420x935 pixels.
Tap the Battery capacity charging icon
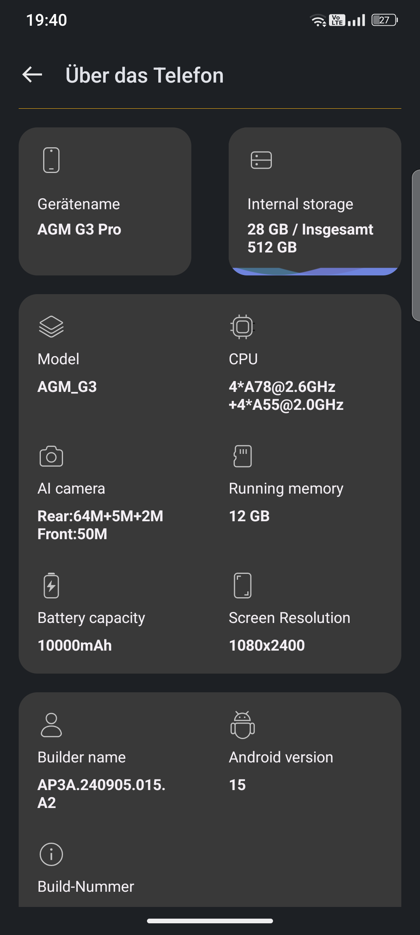[51, 586]
